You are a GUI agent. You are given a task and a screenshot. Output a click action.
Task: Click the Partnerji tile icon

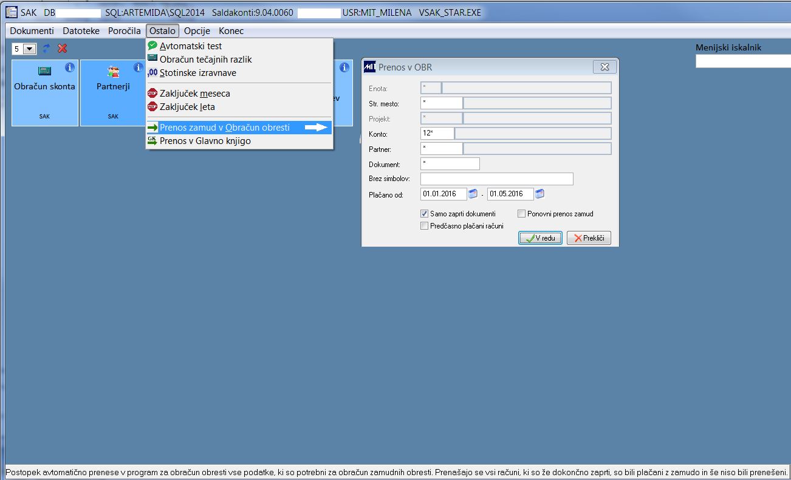coord(113,72)
